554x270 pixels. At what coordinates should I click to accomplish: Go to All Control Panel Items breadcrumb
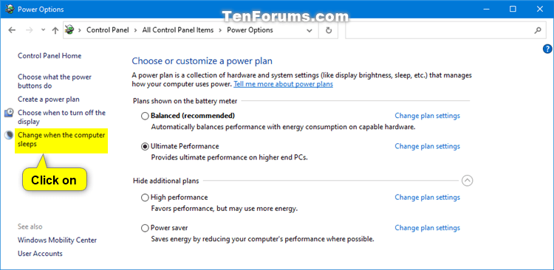tap(178, 30)
